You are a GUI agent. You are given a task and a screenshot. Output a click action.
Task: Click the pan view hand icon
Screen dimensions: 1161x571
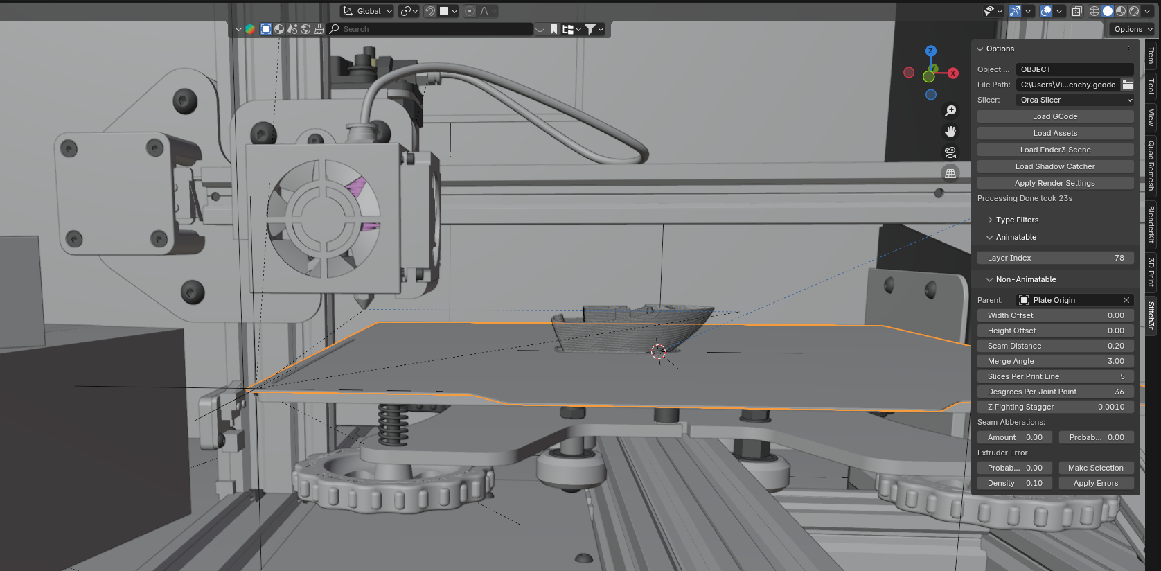950,132
